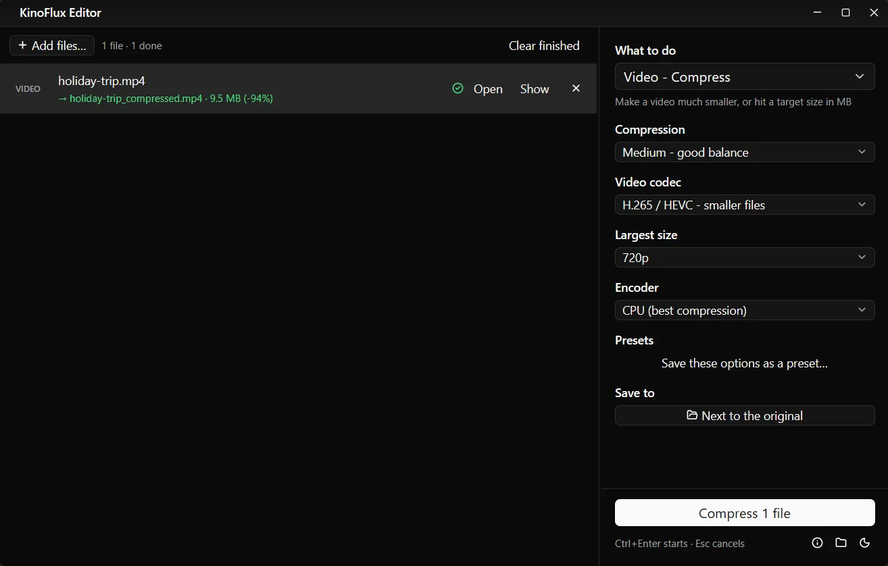Click the "What to do" heading
Screen dimensions: 888x566
645,51
